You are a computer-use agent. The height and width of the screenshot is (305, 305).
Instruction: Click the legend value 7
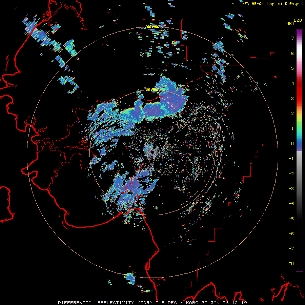coord(292,38)
